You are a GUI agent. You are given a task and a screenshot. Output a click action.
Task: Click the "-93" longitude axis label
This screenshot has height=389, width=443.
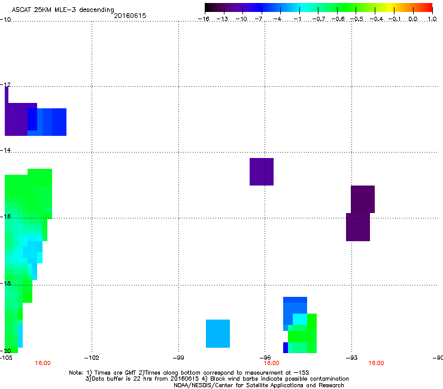(x=351, y=358)
